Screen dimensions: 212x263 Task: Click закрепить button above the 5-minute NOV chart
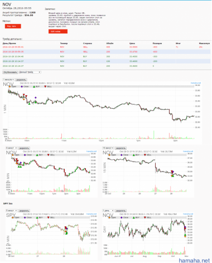24,148
